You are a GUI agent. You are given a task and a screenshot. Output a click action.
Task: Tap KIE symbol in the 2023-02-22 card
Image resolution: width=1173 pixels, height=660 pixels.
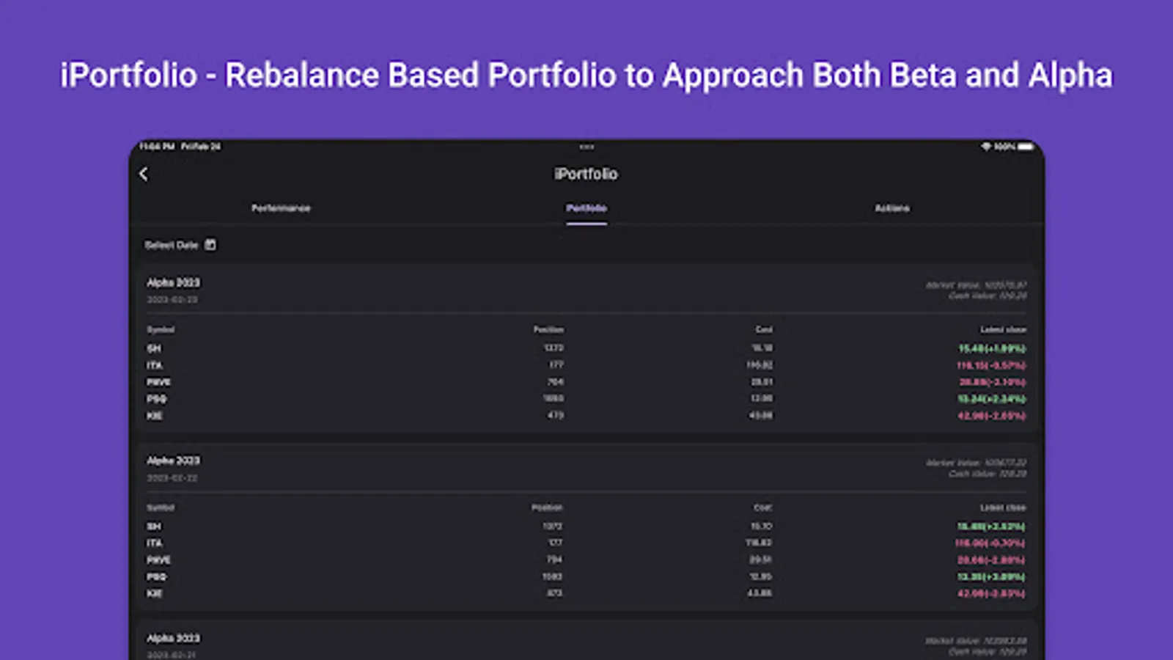[154, 593]
